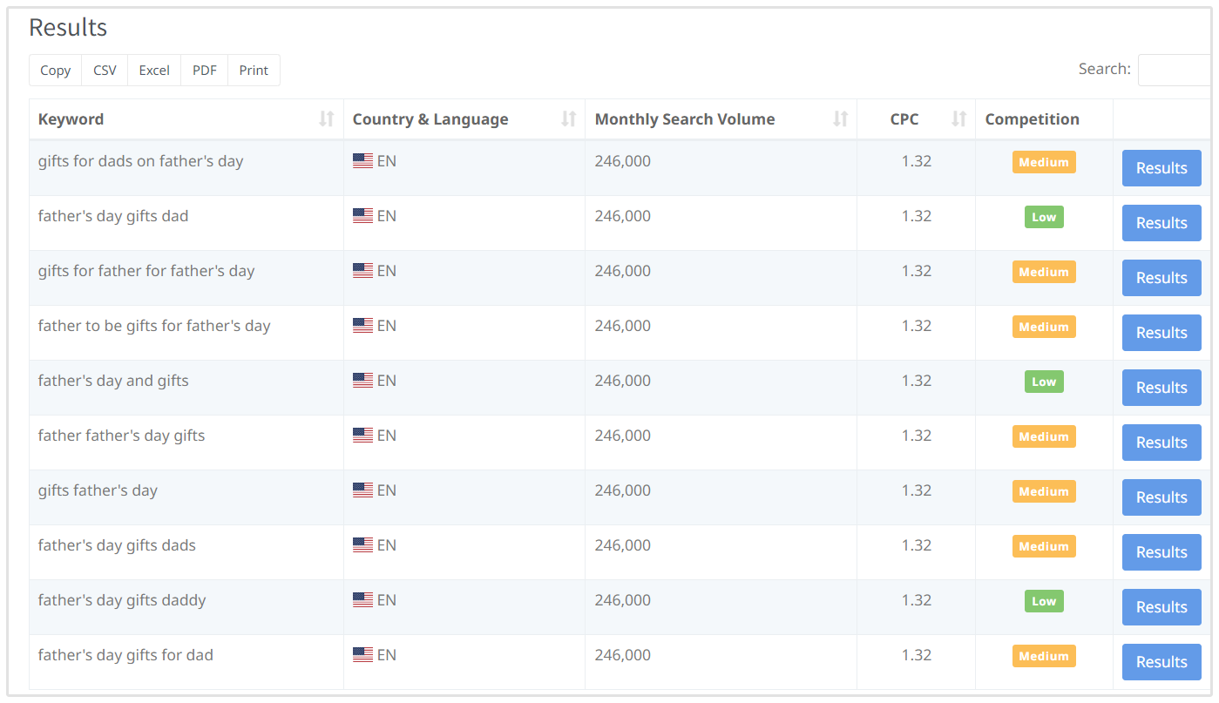Select the Competition column header
1219x703 pixels.
coord(1032,119)
